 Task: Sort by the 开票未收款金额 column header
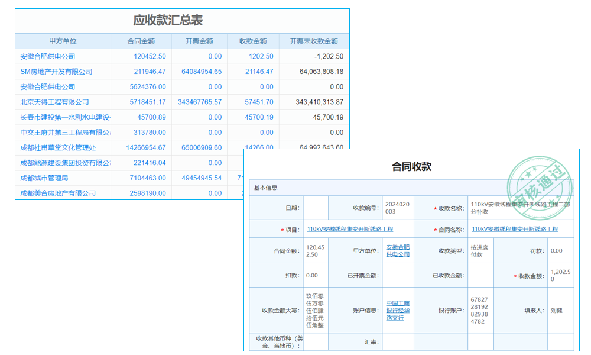click(x=313, y=41)
